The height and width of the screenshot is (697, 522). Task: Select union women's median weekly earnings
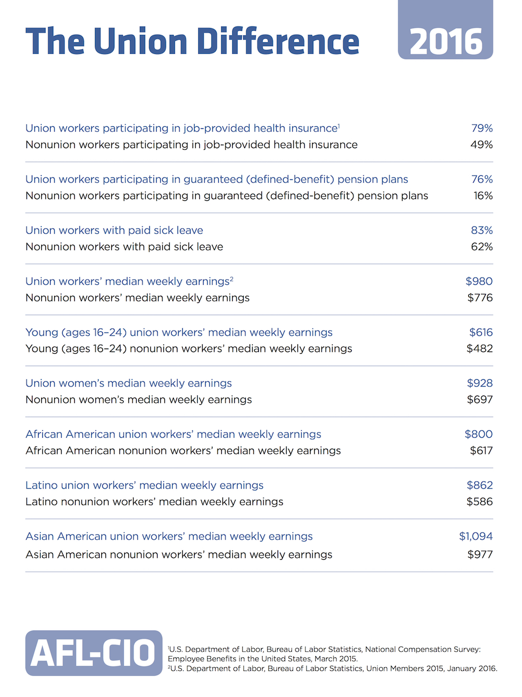(x=128, y=383)
